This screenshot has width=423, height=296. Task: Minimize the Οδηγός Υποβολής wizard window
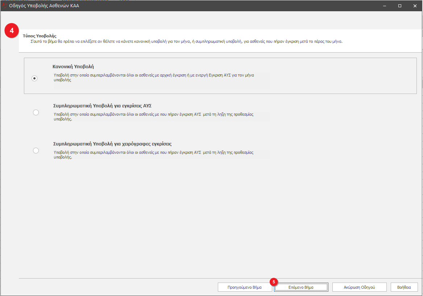coord(384,6)
